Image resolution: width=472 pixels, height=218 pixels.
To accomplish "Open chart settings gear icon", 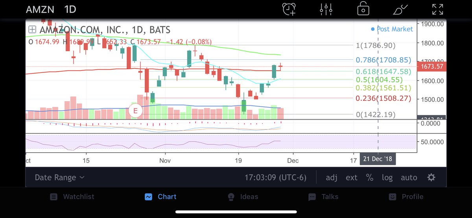I will coord(431,177).
